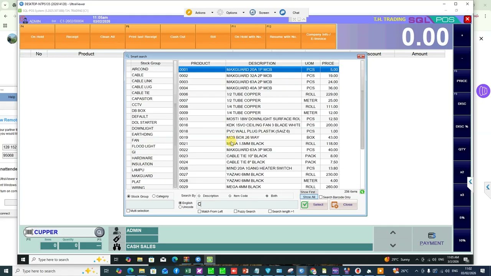Select English language radio
The height and width of the screenshot is (276, 491).
click(180, 203)
